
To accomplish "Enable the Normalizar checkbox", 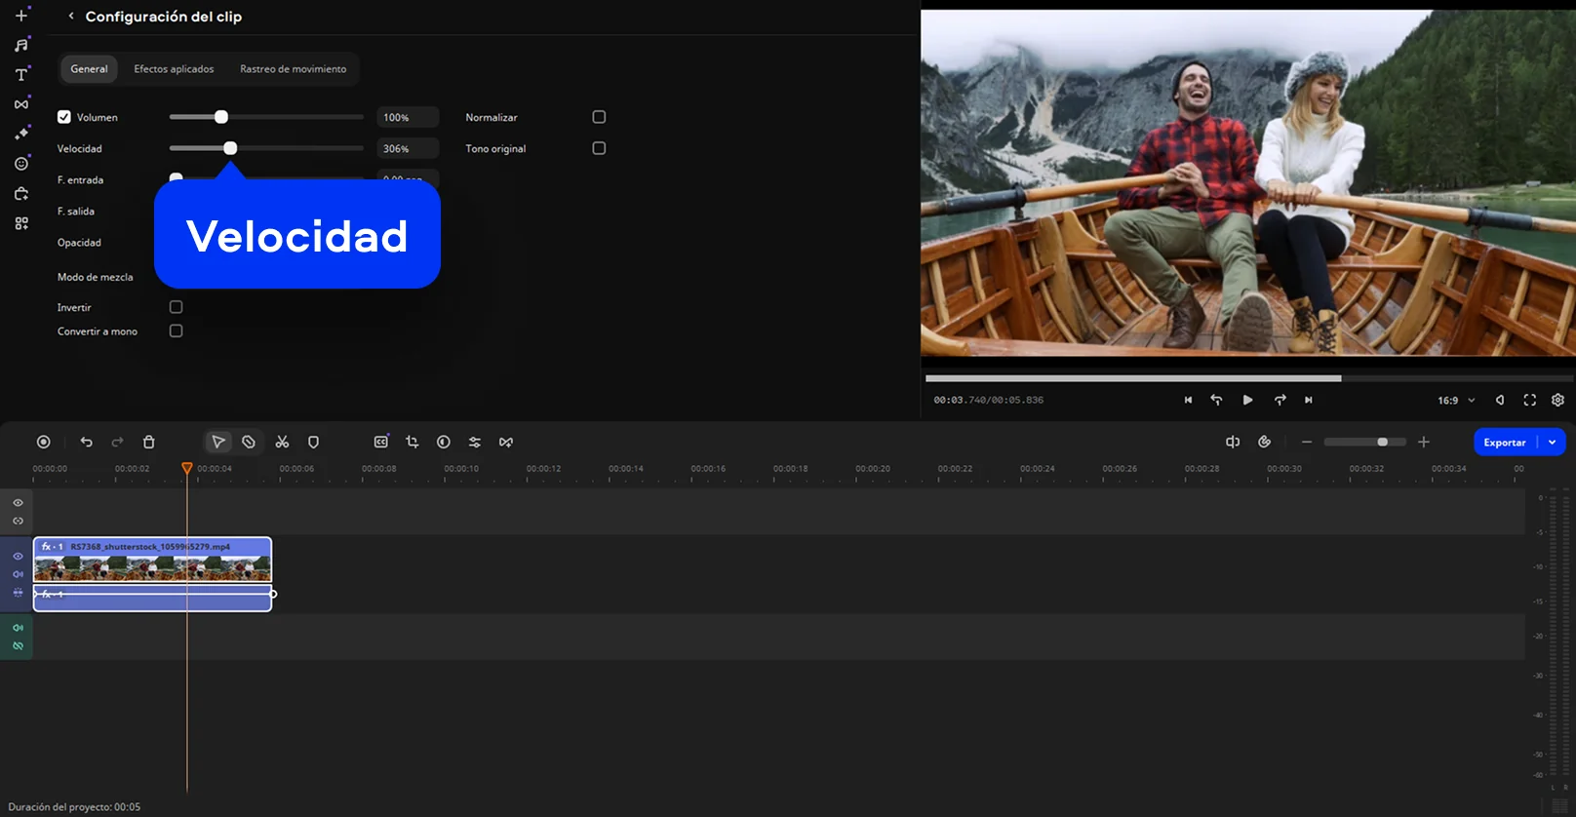I will pos(599,117).
